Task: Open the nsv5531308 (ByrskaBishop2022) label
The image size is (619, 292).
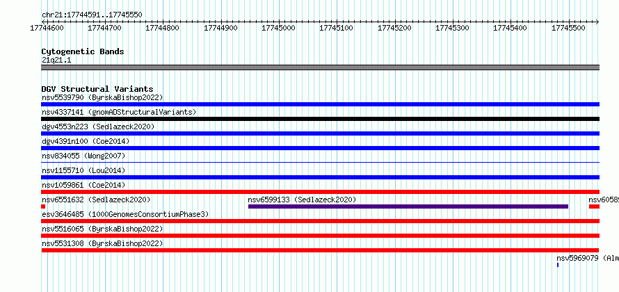Action: pos(102,243)
